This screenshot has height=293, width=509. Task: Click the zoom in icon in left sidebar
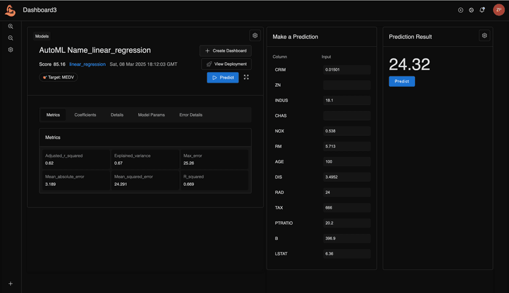coord(10,26)
